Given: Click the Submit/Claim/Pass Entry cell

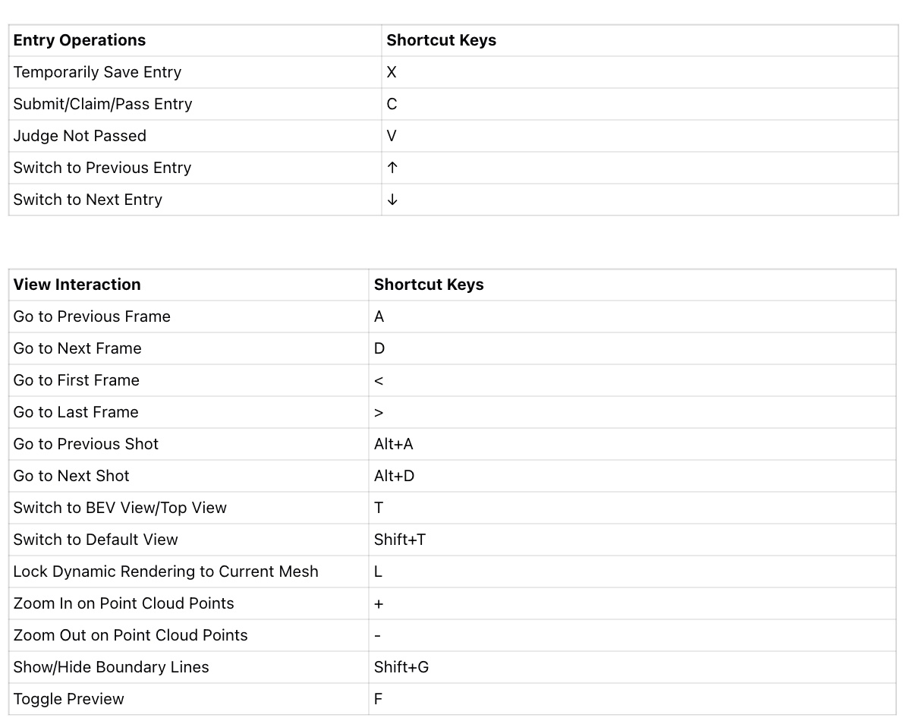Looking at the screenshot, I should (102, 104).
